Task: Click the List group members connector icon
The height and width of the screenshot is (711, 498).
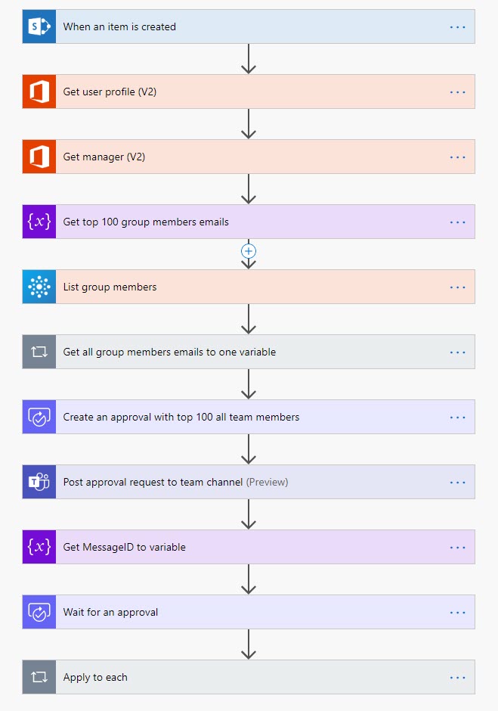Action: [x=39, y=287]
